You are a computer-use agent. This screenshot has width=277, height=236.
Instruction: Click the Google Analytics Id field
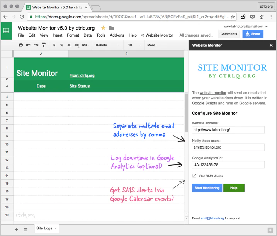pyautogui.click(x=228, y=164)
